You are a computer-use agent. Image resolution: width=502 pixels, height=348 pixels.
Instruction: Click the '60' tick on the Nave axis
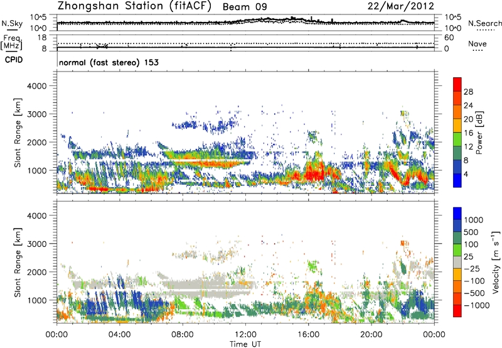pyautogui.click(x=449, y=38)
